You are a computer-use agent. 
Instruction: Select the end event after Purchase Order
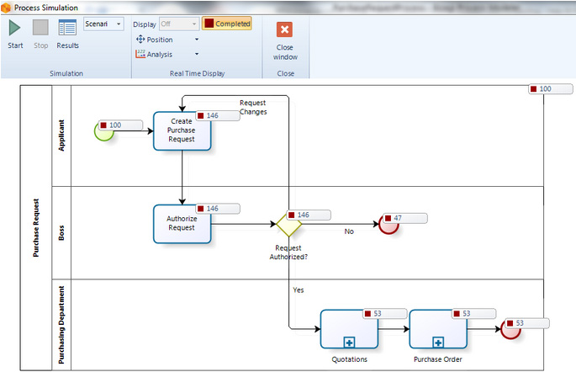510,329
